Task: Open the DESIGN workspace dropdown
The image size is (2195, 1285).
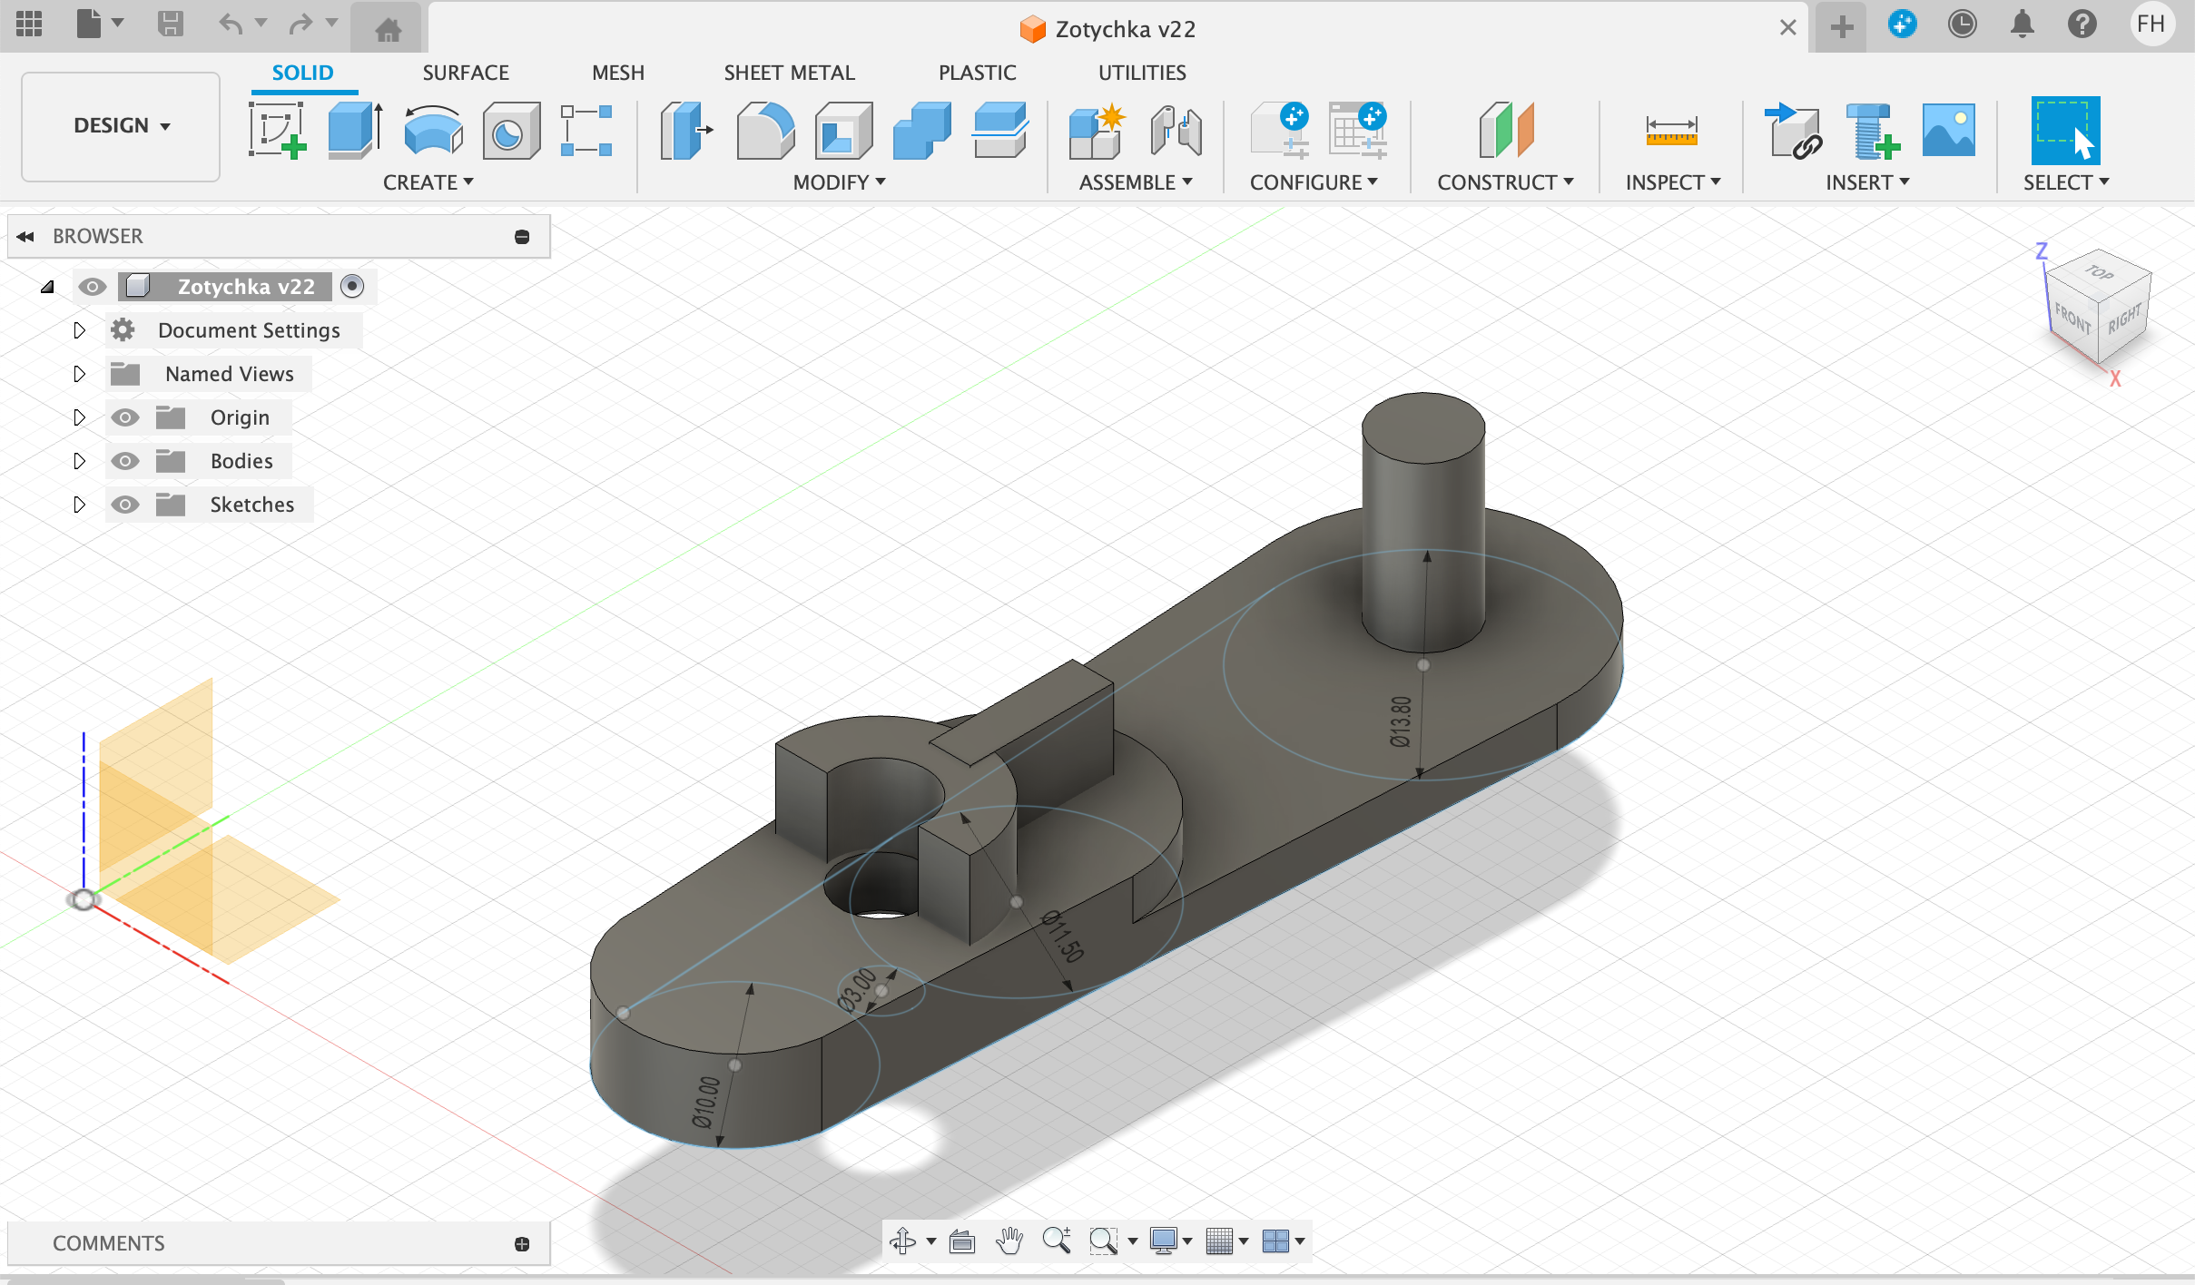Action: pos(121,126)
